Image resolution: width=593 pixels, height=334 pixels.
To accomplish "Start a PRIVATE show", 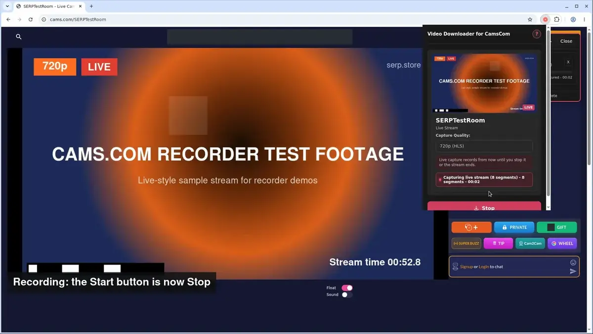I will tap(514, 227).
